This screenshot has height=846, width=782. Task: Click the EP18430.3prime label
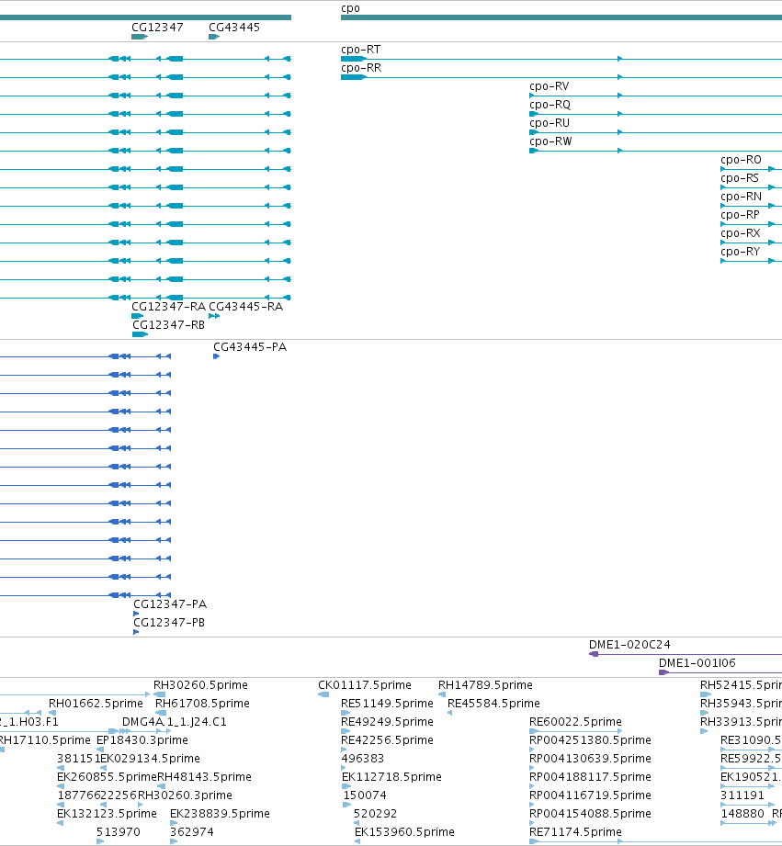coord(142,740)
